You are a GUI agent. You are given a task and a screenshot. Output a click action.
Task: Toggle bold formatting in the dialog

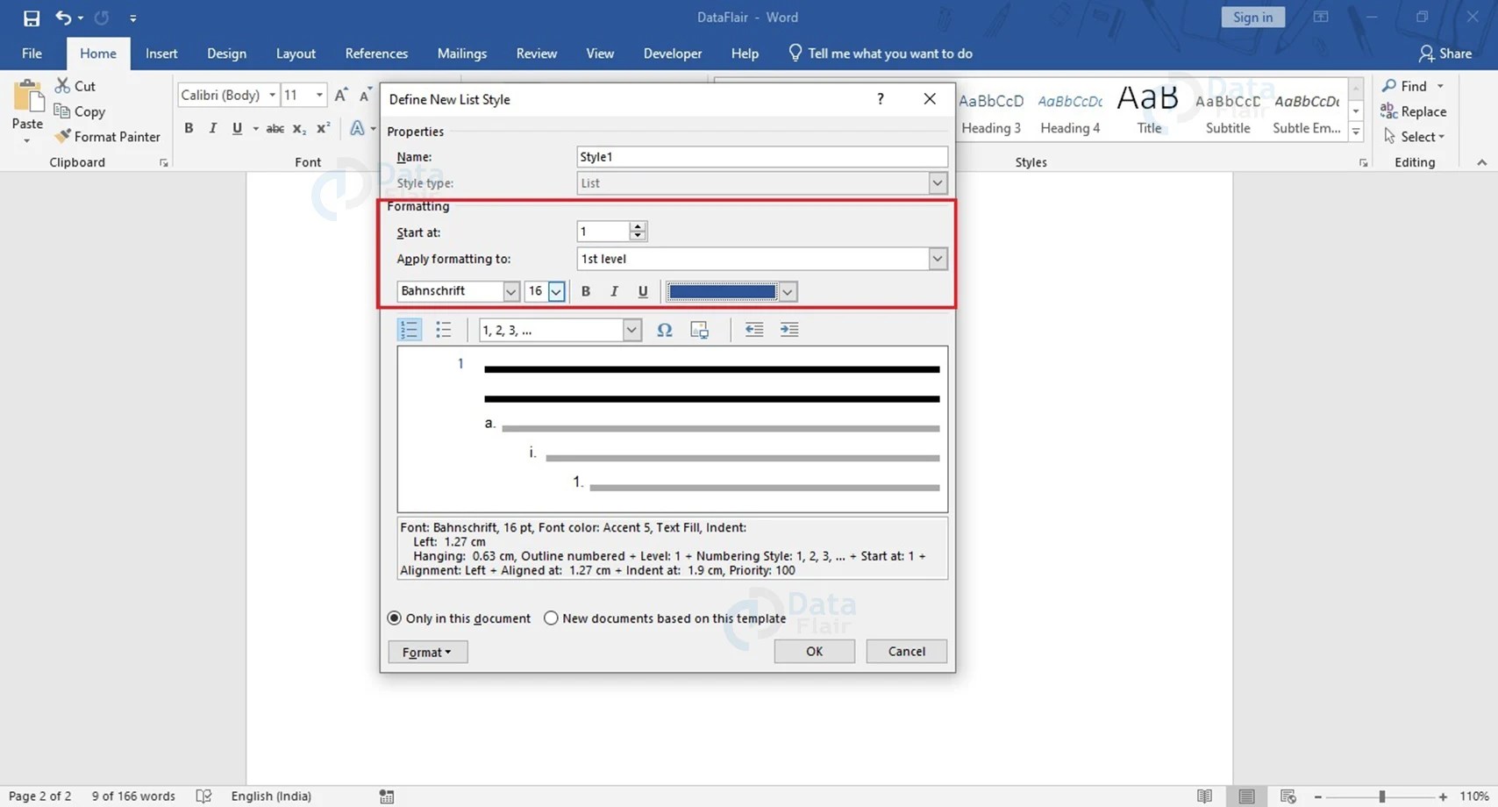click(x=585, y=290)
